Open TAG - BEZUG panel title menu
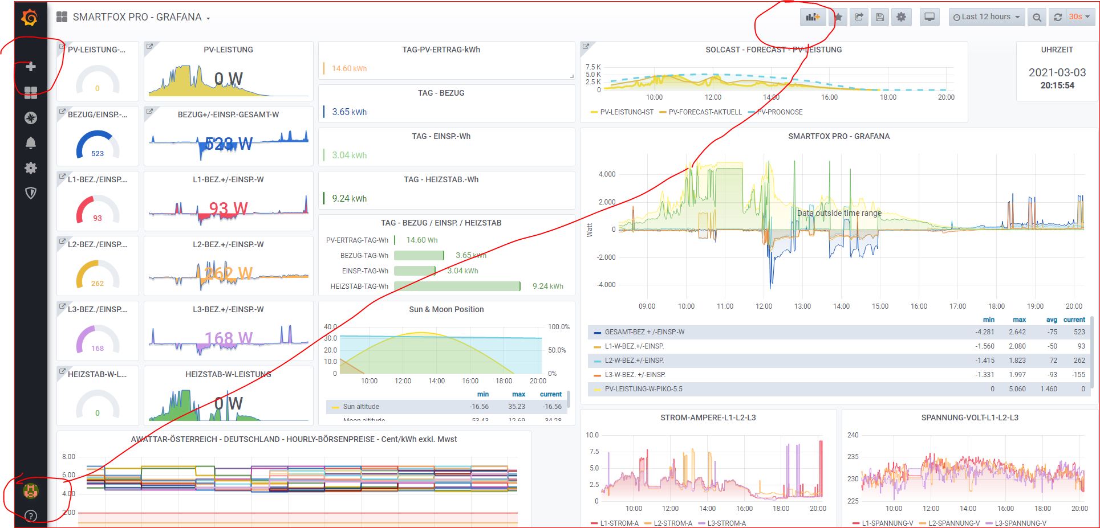 click(441, 93)
